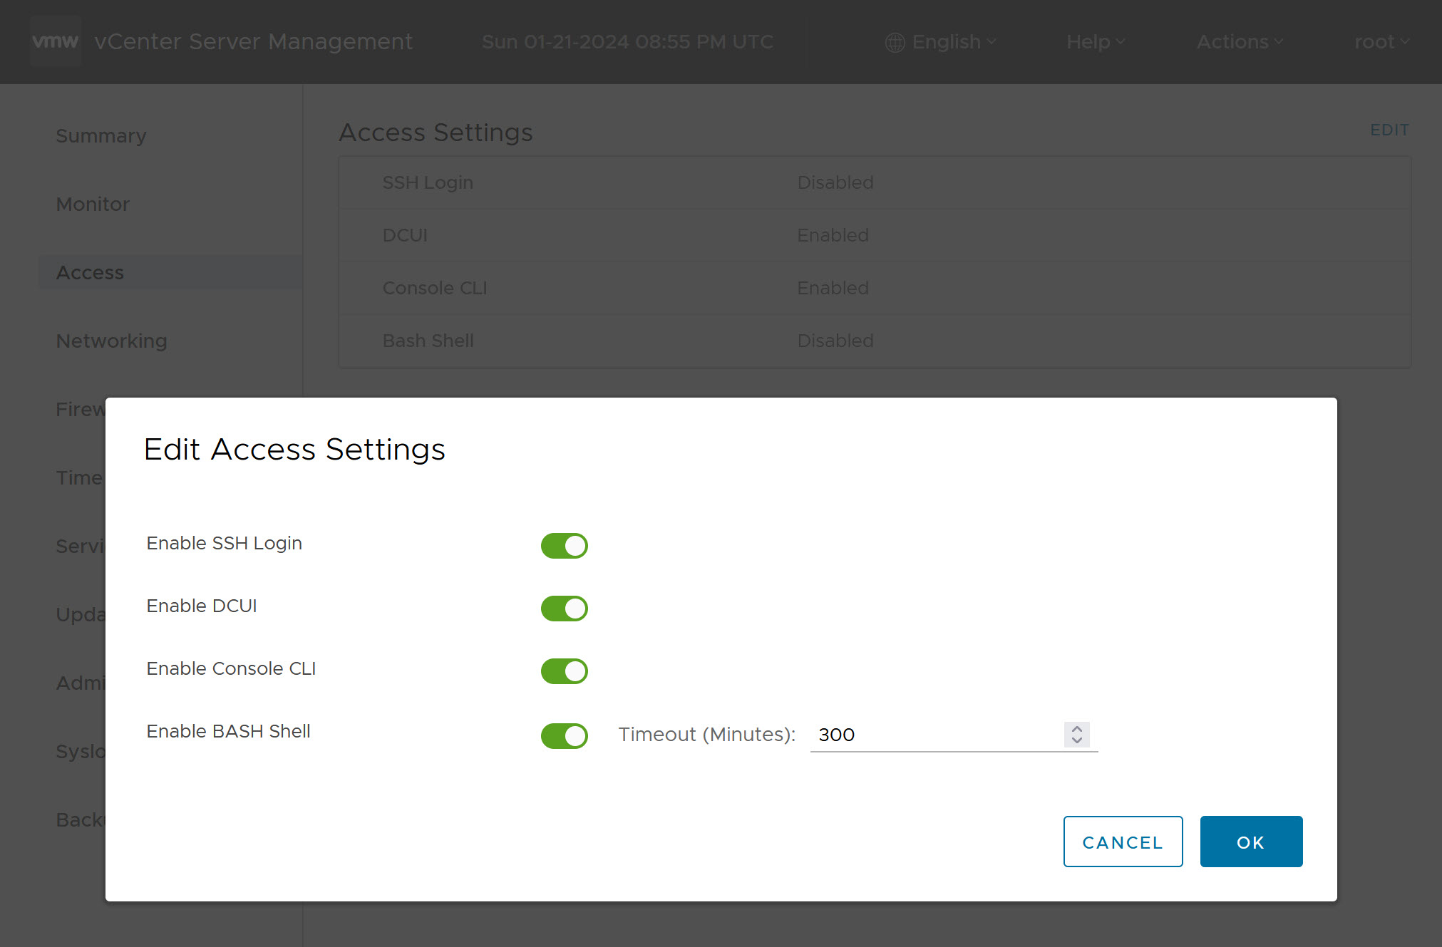1442x947 pixels.
Task: Click the vmw logo icon
Action: click(56, 41)
